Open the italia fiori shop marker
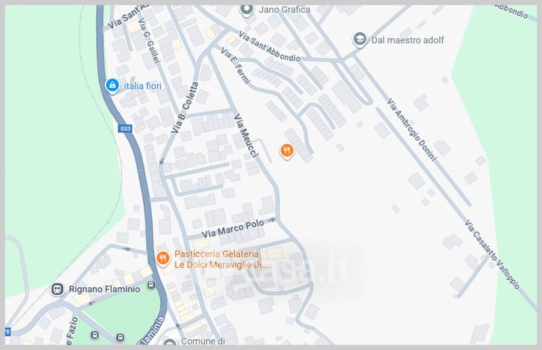 112,85
